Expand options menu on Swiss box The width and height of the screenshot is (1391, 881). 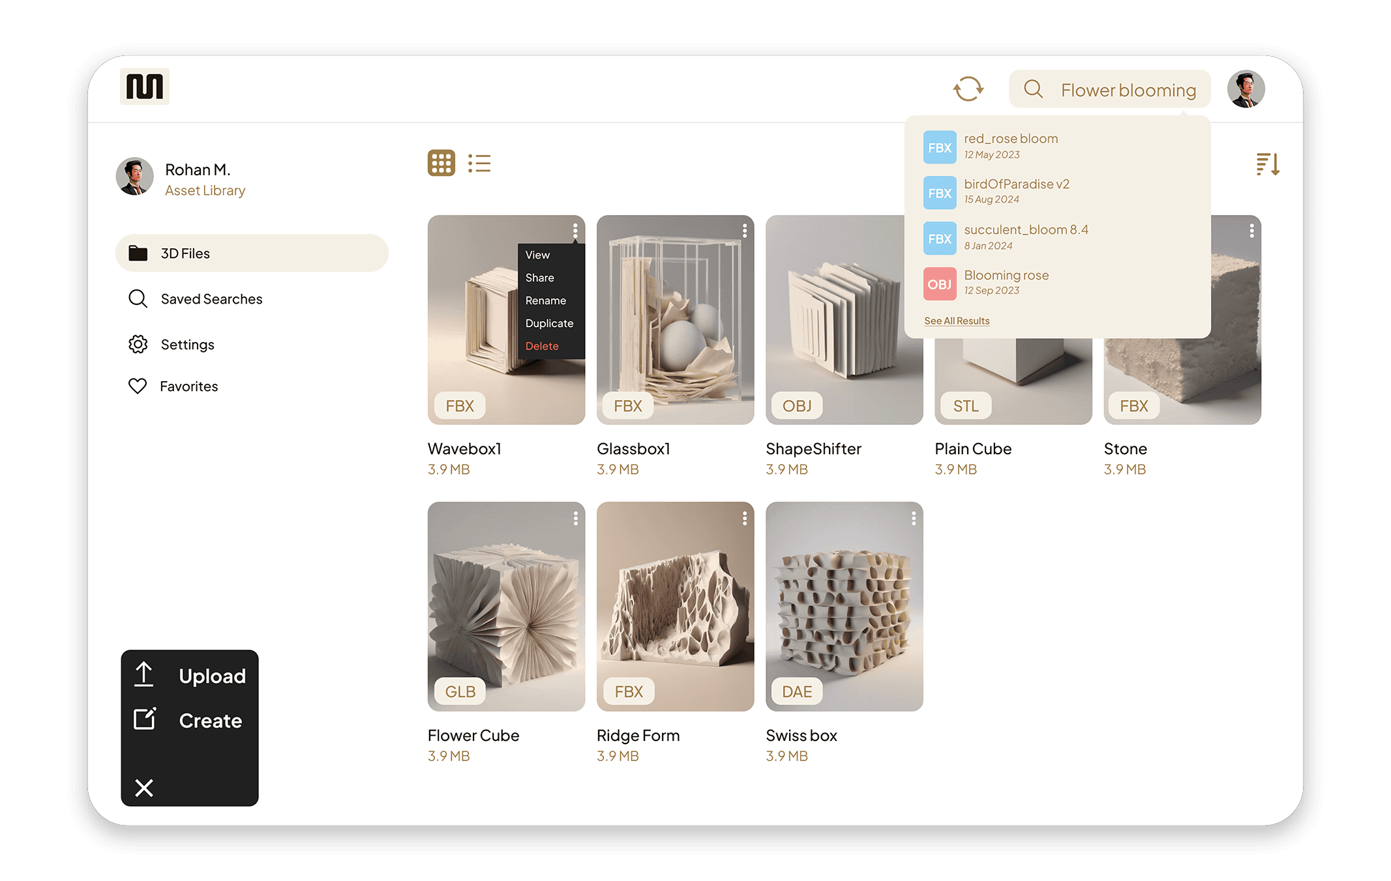point(913,518)
